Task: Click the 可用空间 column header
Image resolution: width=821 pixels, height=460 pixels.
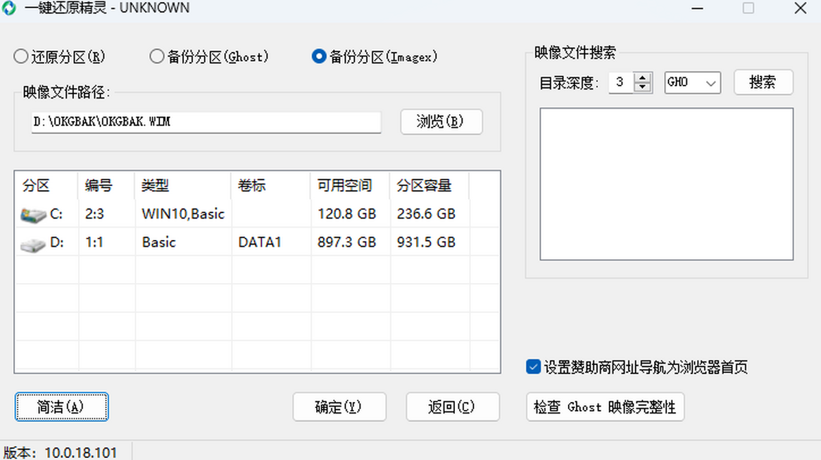Action: (349, 185)
